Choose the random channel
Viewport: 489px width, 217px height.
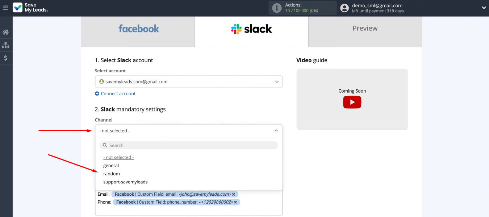coord(112,174)
